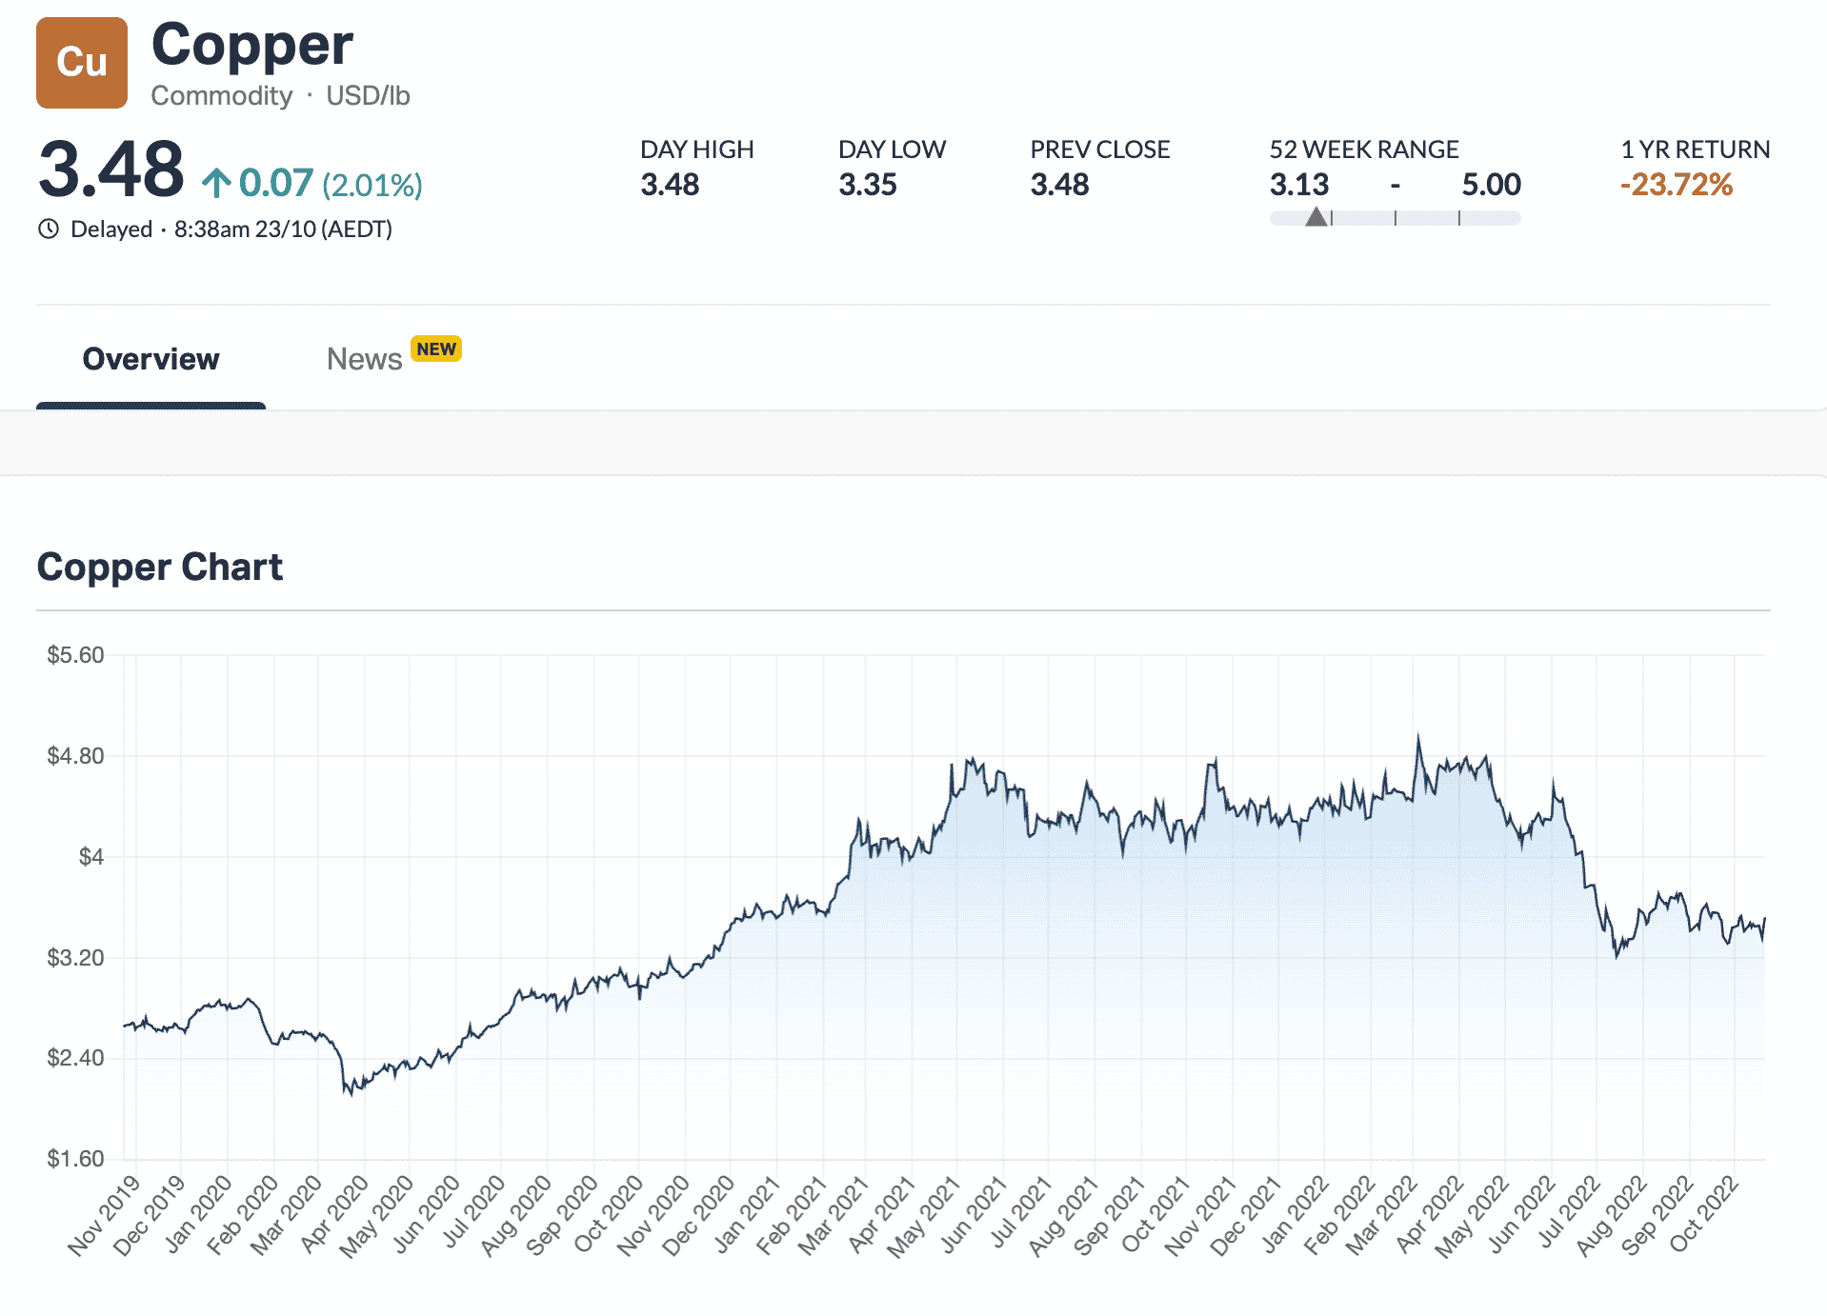Click the PREV CLOSE label

1100,150
